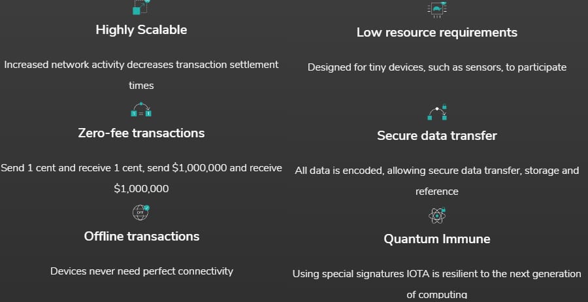Screen dimensions: 588x302
Task: Click the Secure data transfer heading
Action: (436, 135)
